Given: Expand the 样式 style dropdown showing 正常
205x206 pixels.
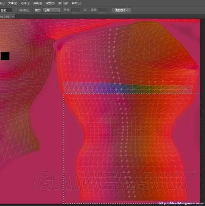Looking at the screenshot, I should pos(52,10).
